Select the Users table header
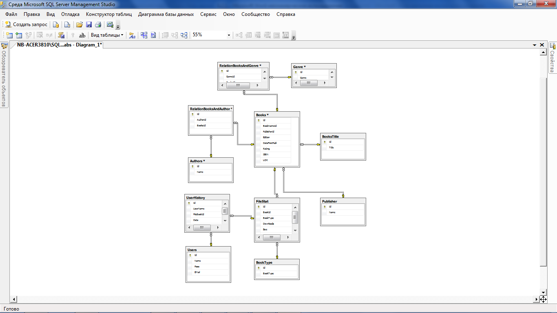557x313 pixels. tap(208, 249)
